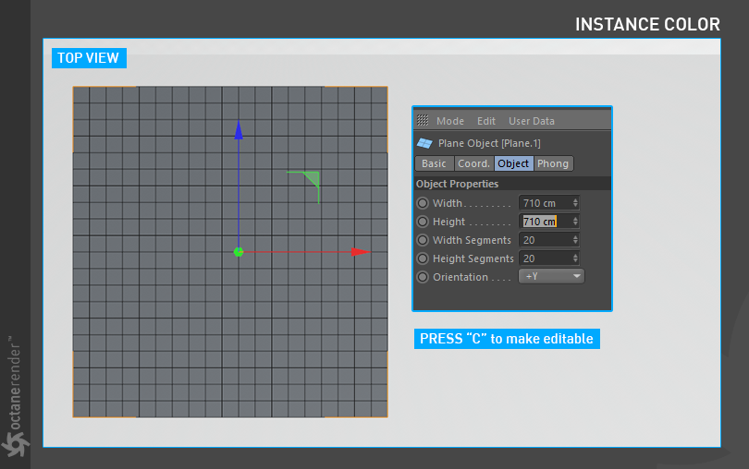The image size is (749, 469).
Task: Click the Height Segments stepper arrows
Action: pos(575,259)
